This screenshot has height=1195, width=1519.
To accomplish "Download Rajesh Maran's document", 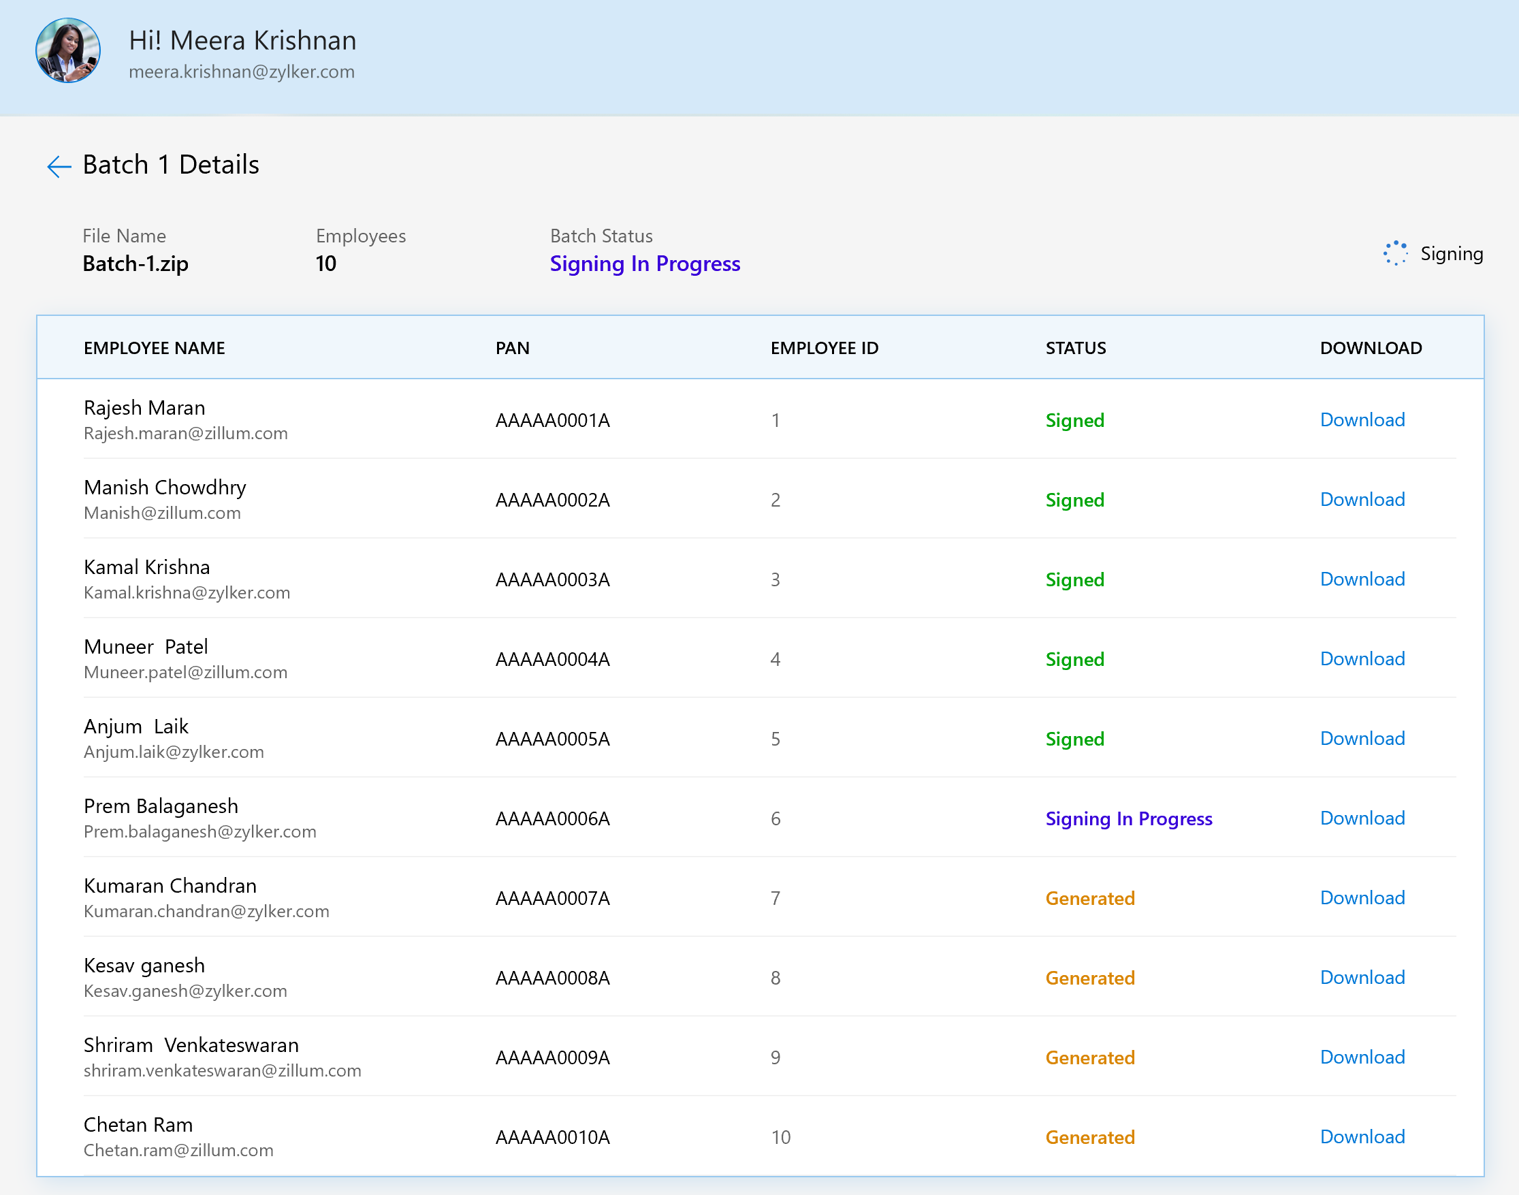I will pos(1362,420).
